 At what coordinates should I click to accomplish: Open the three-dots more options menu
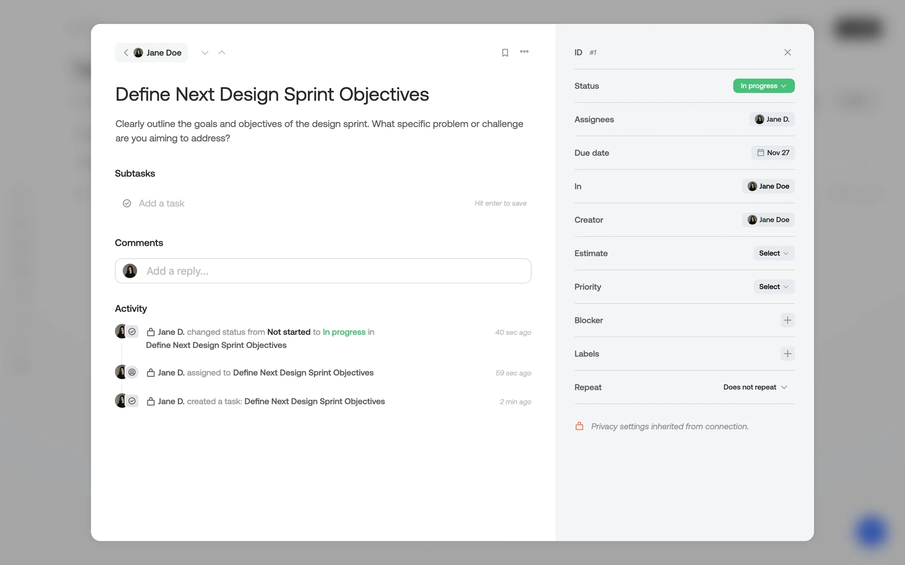tap(524, 52)
